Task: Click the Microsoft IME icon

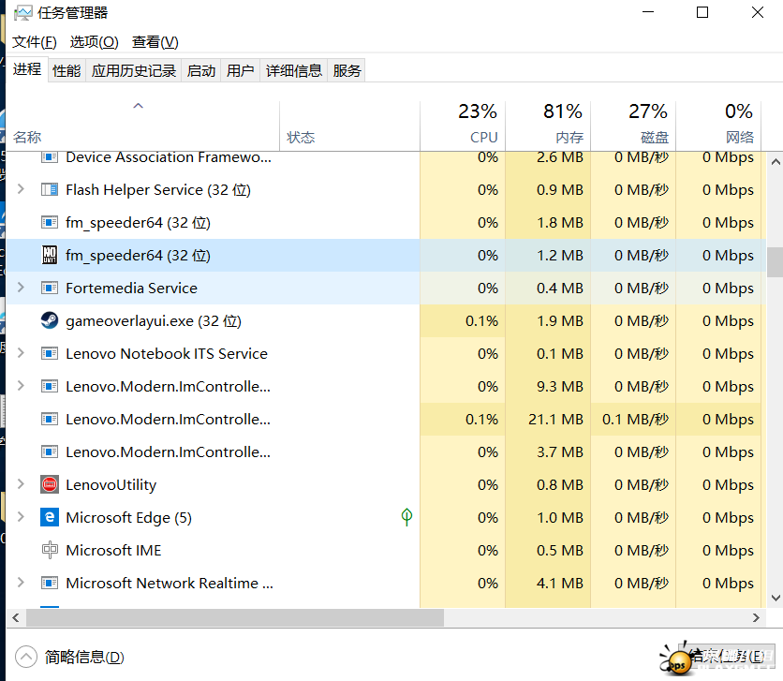Action: [50, 550]
